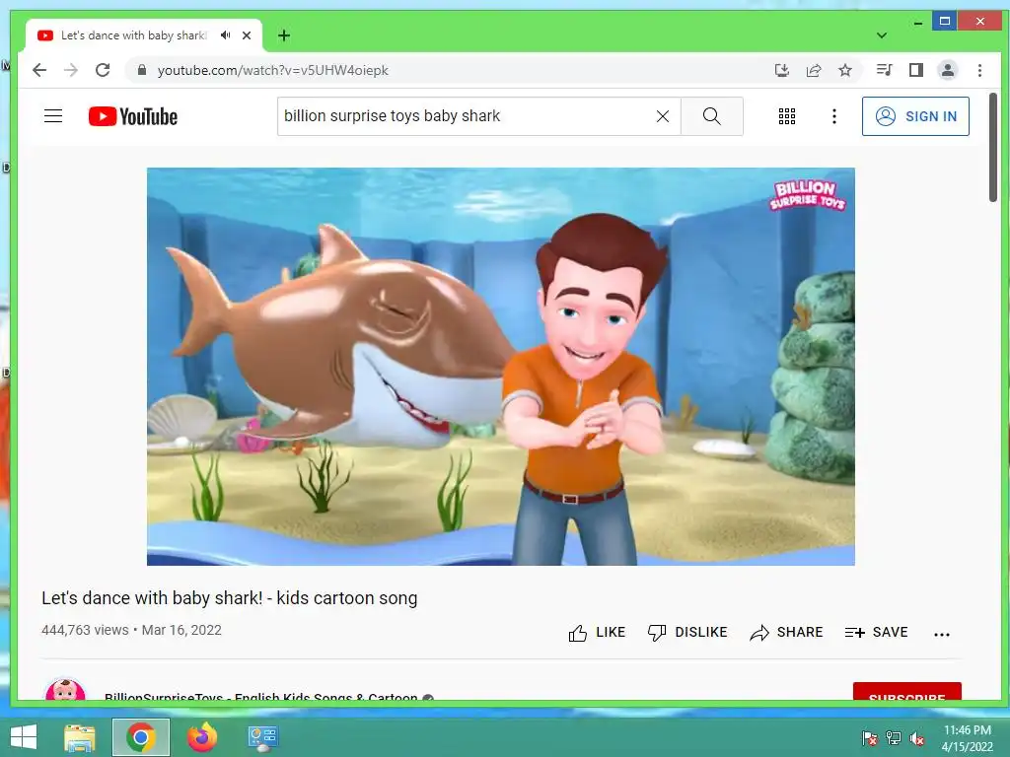
Task: Open the BillionSurpriseToys channel avatar
Action: (65, 689)
